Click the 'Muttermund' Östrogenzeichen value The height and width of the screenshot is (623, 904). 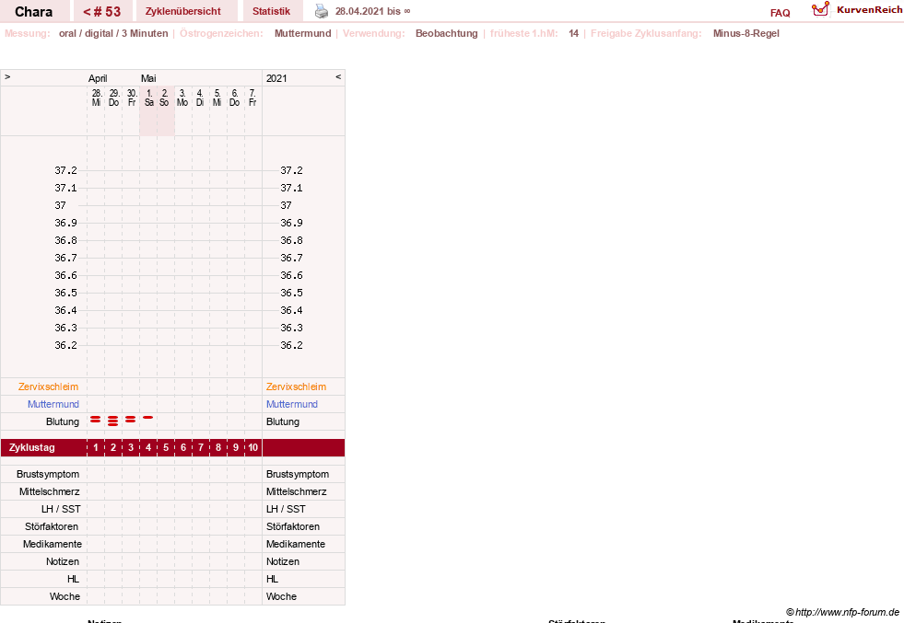[x=302, y=33]
